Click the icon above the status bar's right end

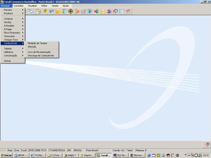[207, 145]
